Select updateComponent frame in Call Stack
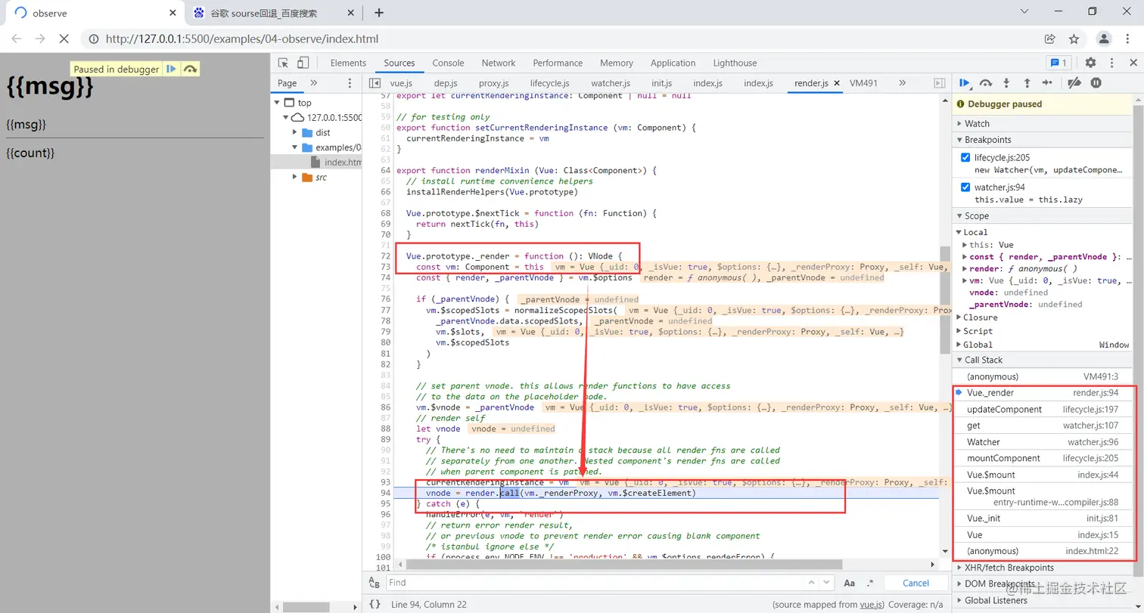Image resolution: width=1144 pixels, height=613 pixels. tap(1043, 409)
